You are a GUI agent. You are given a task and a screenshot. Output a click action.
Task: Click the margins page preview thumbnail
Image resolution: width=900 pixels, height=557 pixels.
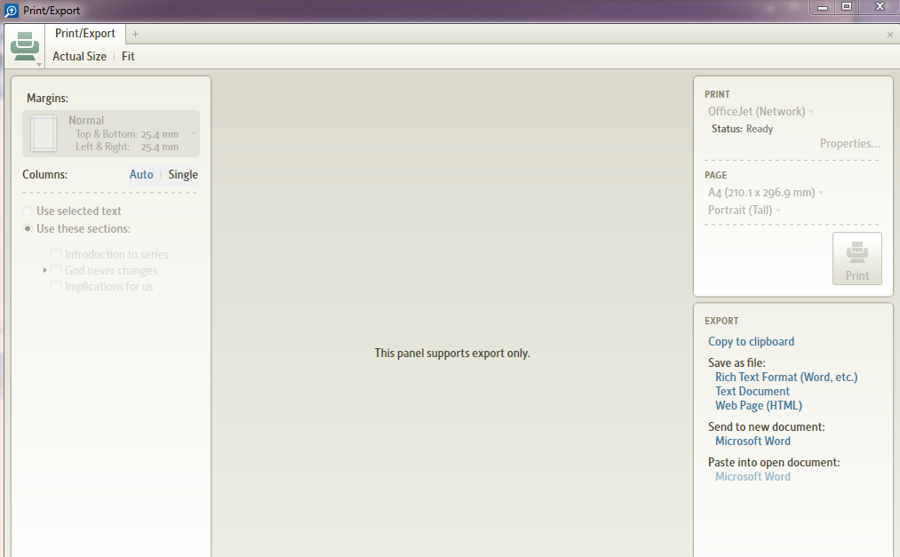pyautogui.click(x=44, y=133)
